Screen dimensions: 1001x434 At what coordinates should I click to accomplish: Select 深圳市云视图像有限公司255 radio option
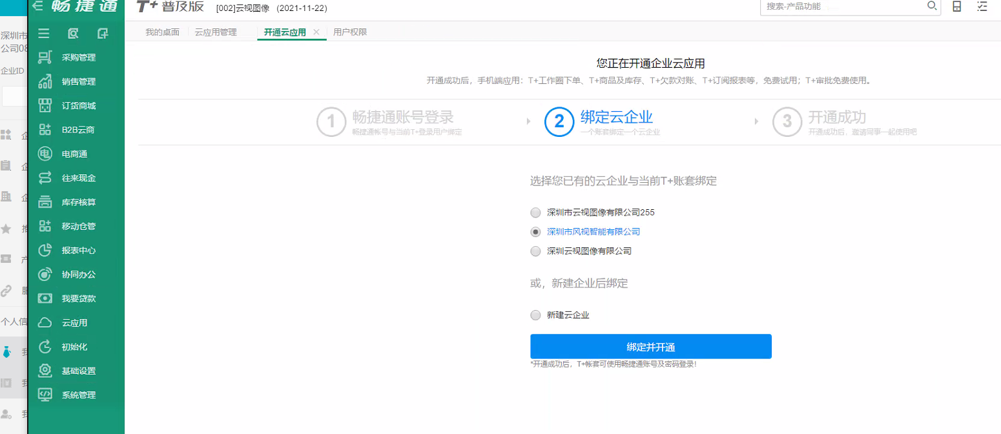pyautogui.click(x=535, y=212)
